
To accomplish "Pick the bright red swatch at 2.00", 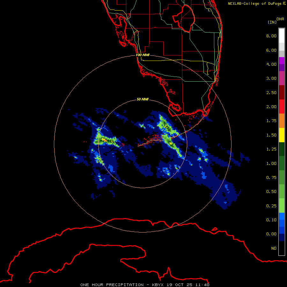I will click(x=282, y=107).
